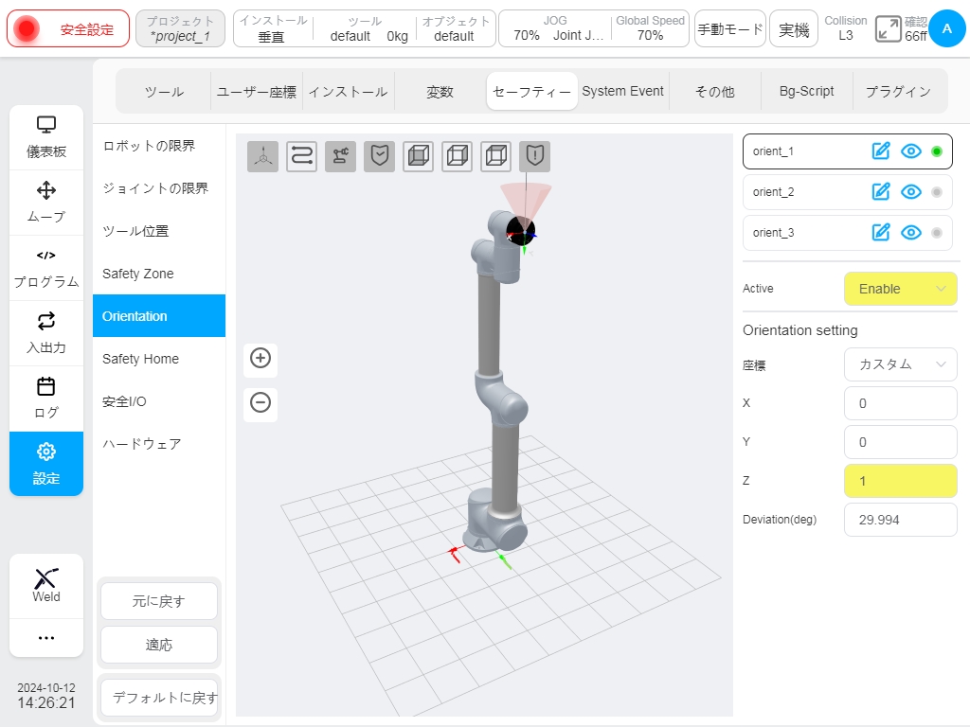Open the インストール 垂直 setting
The width and height of the screenshot is (970, 727).
click(x=273, y=28)
